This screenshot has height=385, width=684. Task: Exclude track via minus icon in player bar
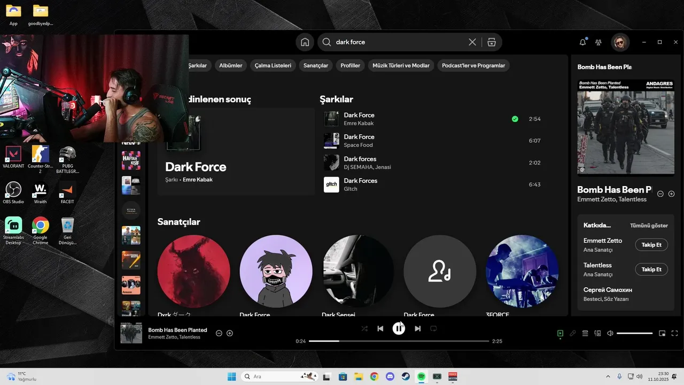[219, 333]
